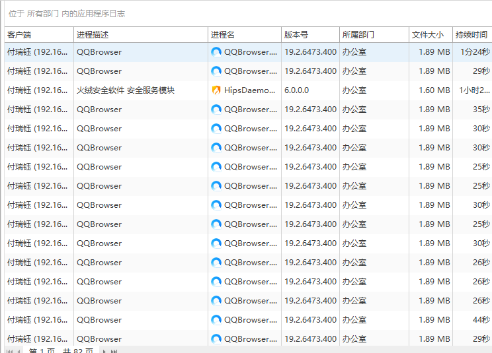
Task: Click the QQBrowser icon in the 35秒 row
Action: (x=216, y=110)
